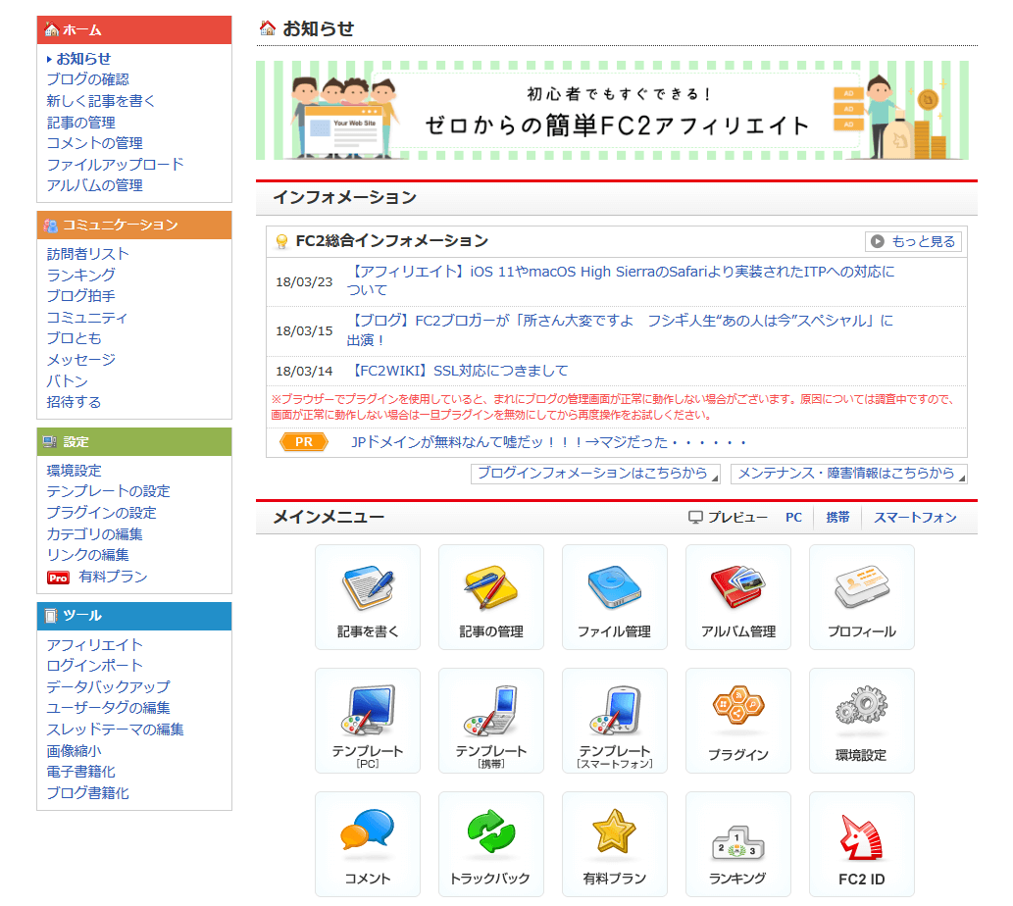This screenshot has width=1013, height=906.
Task: Open the プラグイン hexagon icon
Action: 737,720
